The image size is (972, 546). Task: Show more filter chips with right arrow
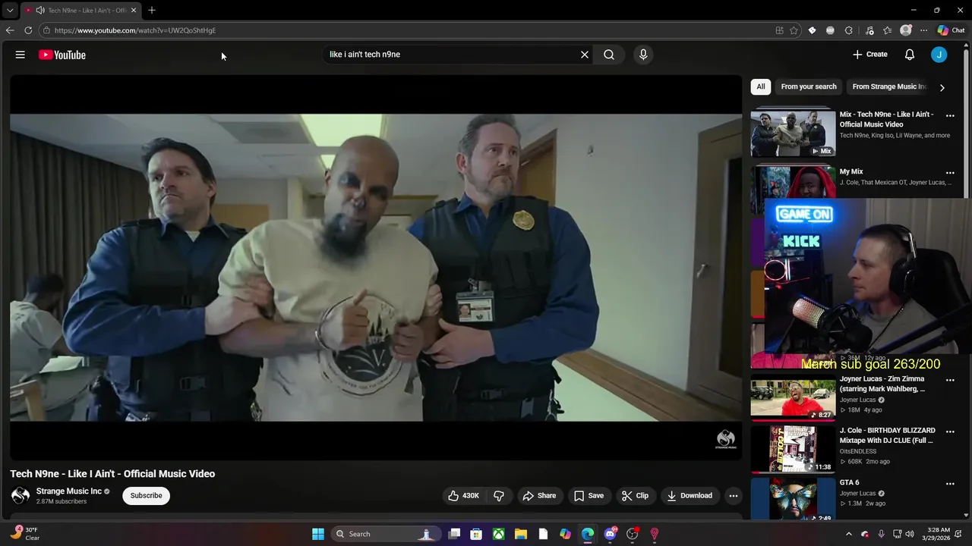pos(942,87)
